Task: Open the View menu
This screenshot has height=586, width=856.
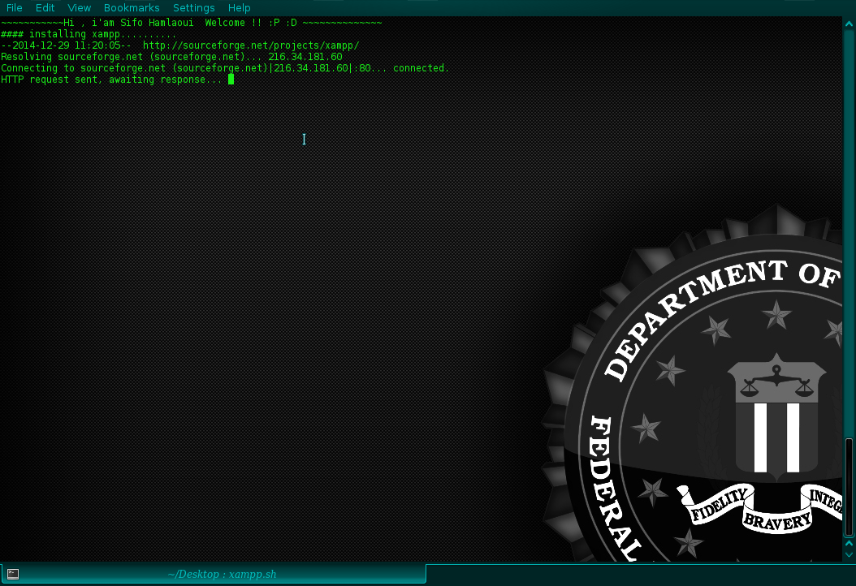Action: click(79, 7)
